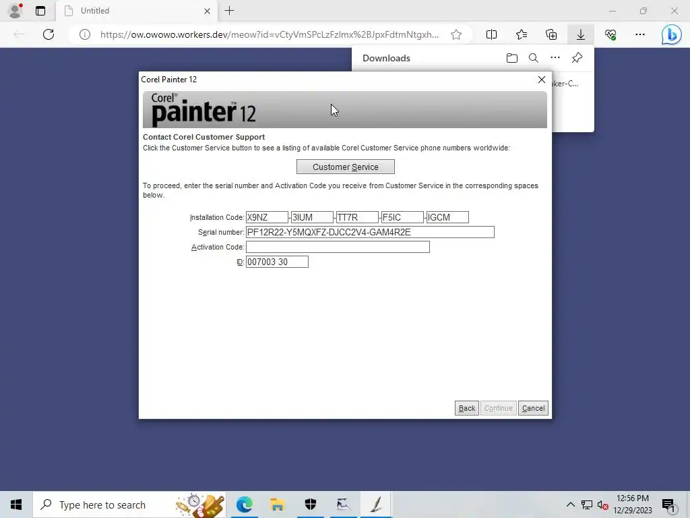Select the Serial number field
This screenshot has width=690, height=518.
coord(370,232)
